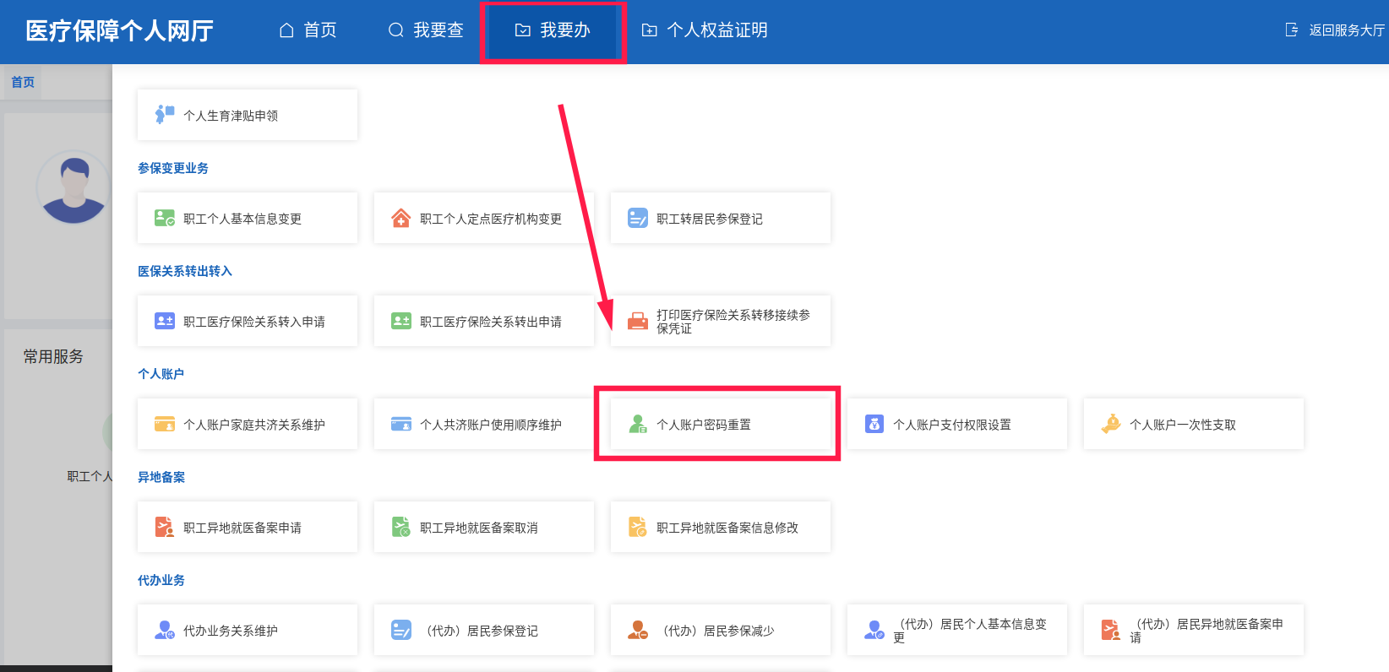Open 职工医疗保险关系转入申请

[248, 321]
